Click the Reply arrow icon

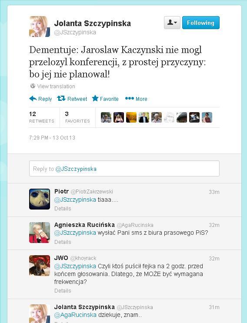click(33, 99)
